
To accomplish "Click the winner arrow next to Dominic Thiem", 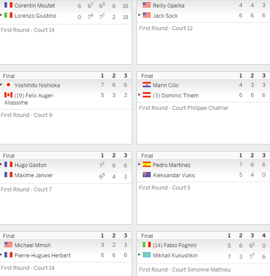I will [139, 95].
